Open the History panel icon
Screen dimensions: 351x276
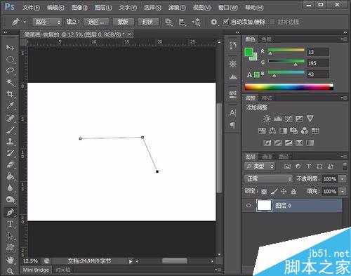point(232,45)
